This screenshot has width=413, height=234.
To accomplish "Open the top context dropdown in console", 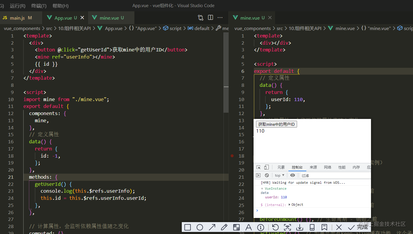I will (x=280, y=175).
